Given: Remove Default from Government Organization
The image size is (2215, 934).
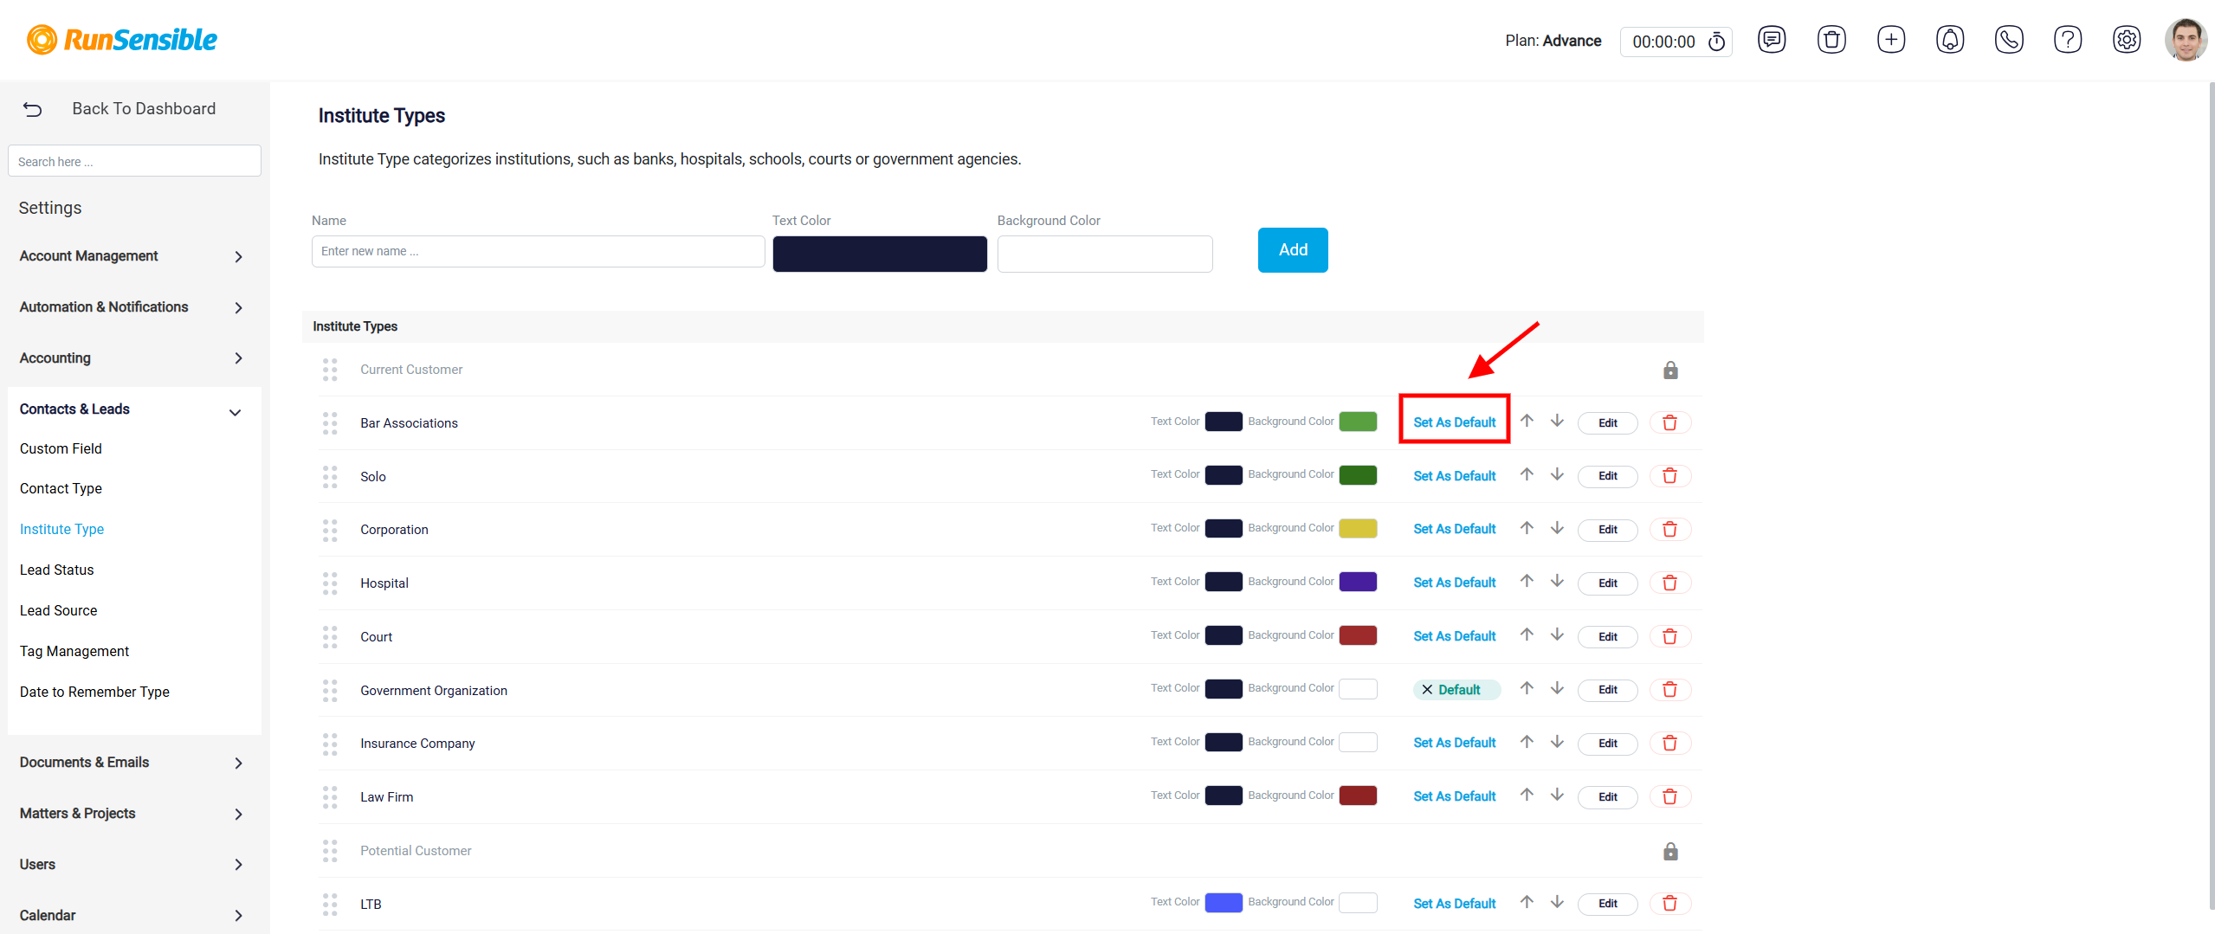Looking at the screenshot, I should click(x=1427, y=690).
